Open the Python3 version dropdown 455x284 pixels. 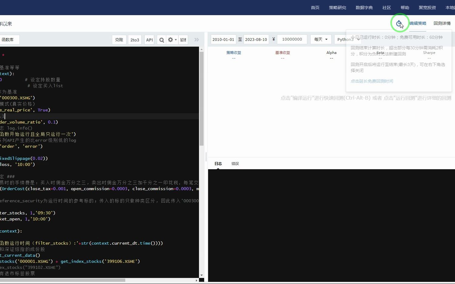(x=348, y=39)
